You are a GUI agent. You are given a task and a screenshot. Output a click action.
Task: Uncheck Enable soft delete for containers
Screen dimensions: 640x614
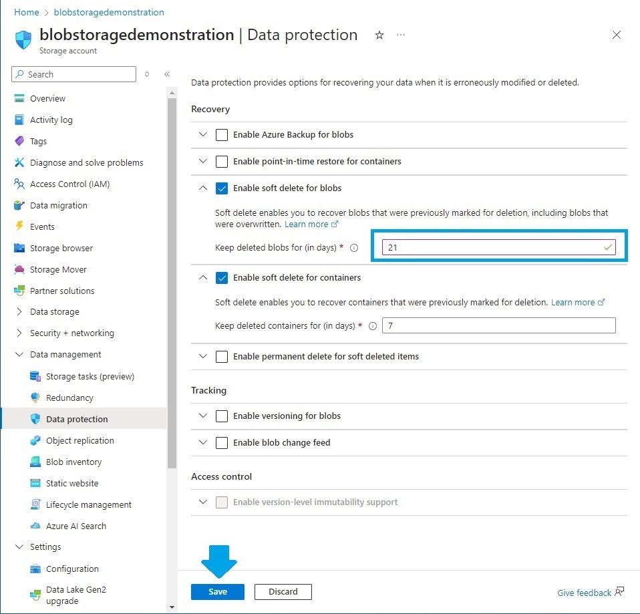222,278
